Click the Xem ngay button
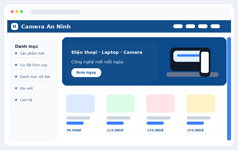 click(86, 73)
